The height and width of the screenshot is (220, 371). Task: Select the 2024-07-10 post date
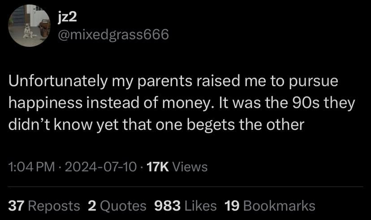pyautogui.click(x=101, y=167)
